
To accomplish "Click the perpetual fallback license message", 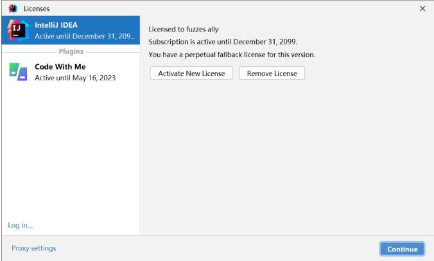I will coord(231,55).
